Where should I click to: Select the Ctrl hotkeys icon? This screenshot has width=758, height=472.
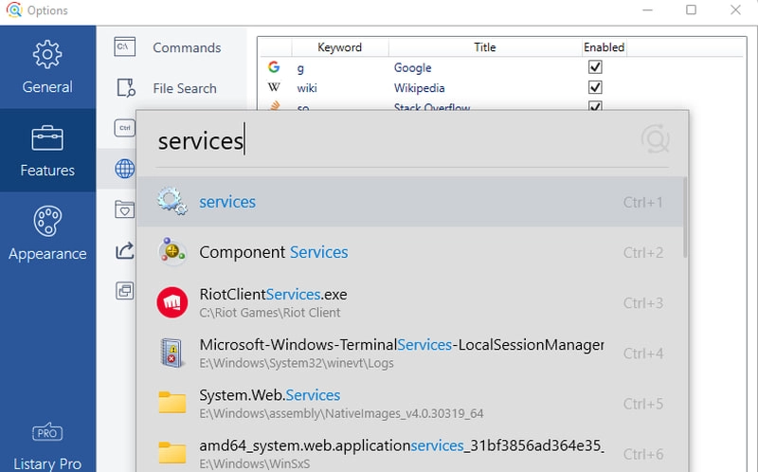point(124,127)
